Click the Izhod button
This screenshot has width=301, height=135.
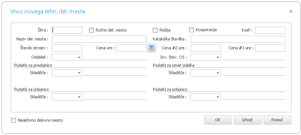pyautogui.click(x=248, y=120)
